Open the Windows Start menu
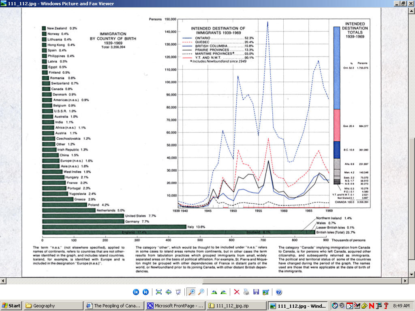Viewport: 415px width, 311px height. point(11,306)
